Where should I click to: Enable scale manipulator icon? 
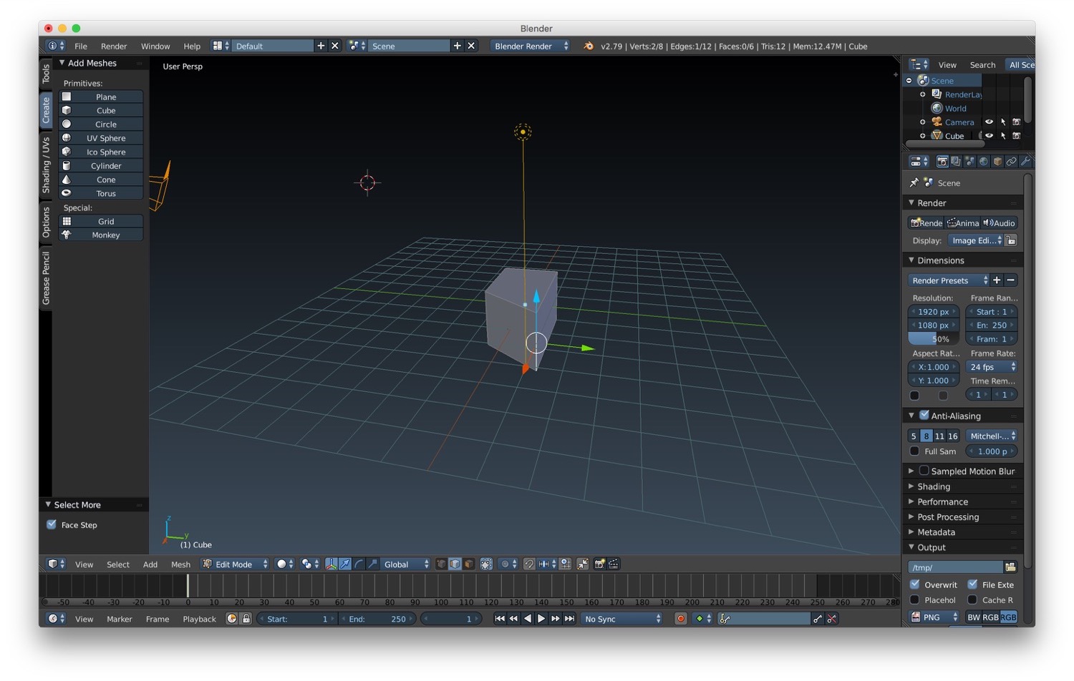click(372, 564)
